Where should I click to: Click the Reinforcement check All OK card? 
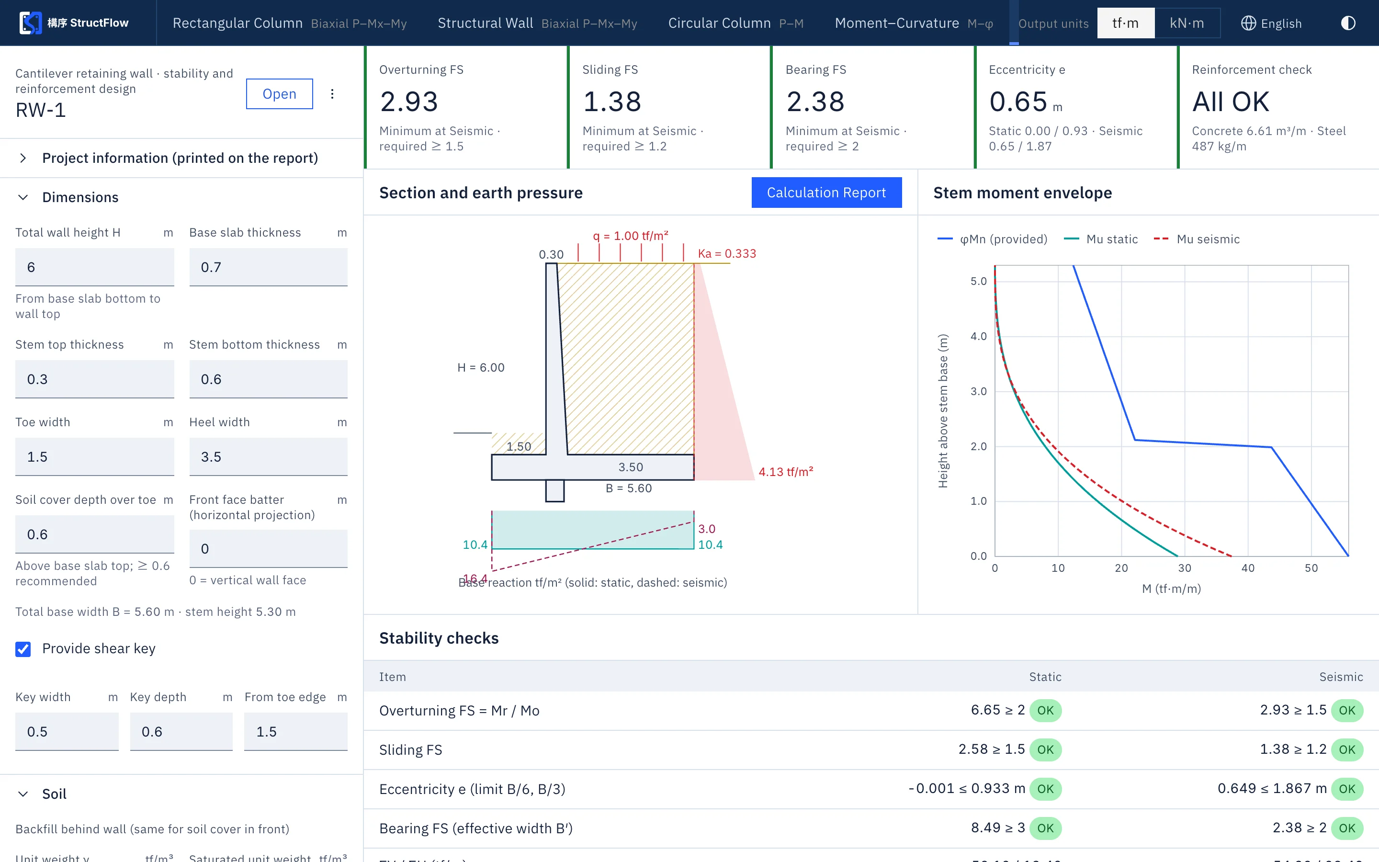(1278, 107)
